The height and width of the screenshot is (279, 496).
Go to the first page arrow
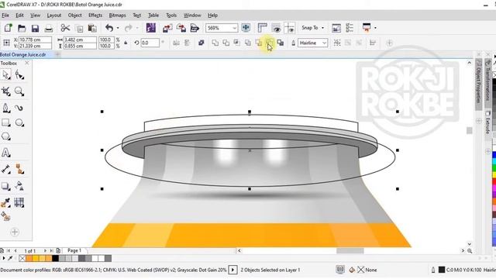9,250
